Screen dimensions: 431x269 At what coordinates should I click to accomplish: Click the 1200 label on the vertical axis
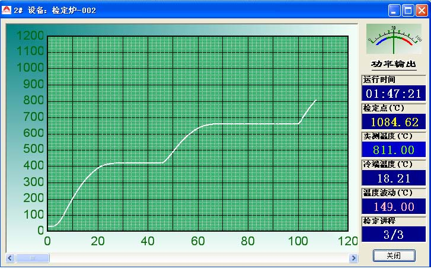(x=30, y=36)
